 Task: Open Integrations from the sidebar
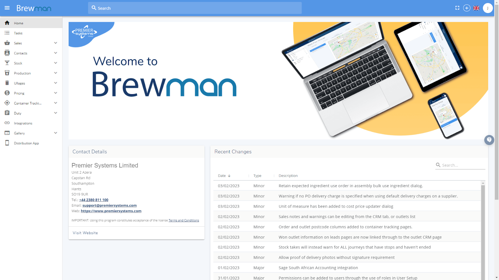click(x=31, y=123)
